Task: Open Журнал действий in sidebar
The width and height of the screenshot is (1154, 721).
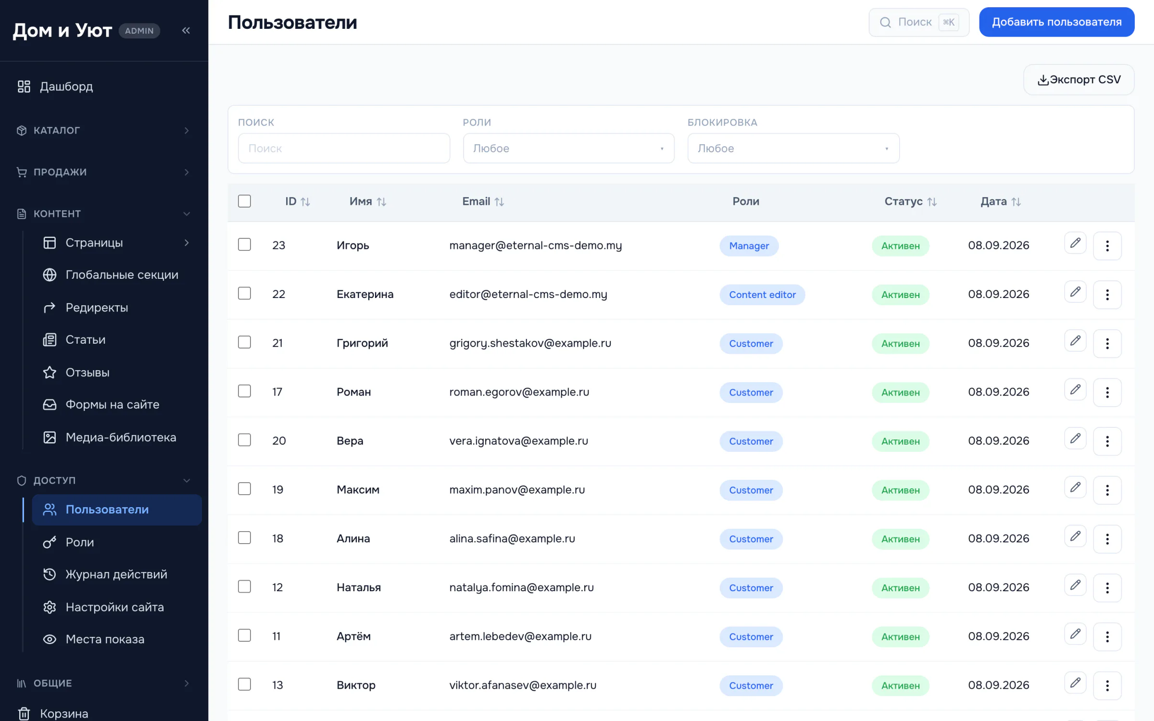Action: click(x=116, y=574)
